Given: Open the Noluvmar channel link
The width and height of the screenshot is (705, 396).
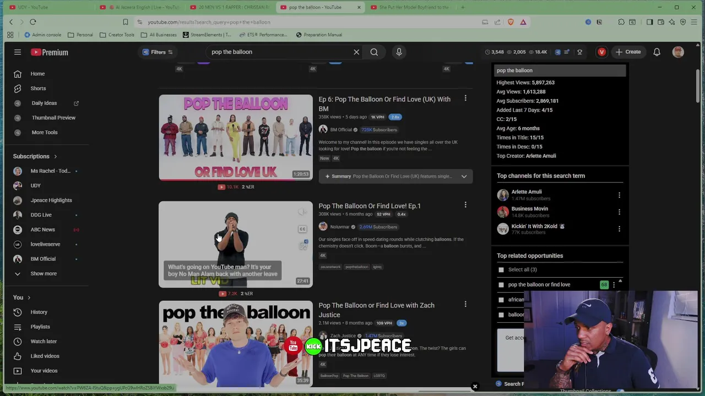Looking at the screenshot, I should tap(340, 227).
